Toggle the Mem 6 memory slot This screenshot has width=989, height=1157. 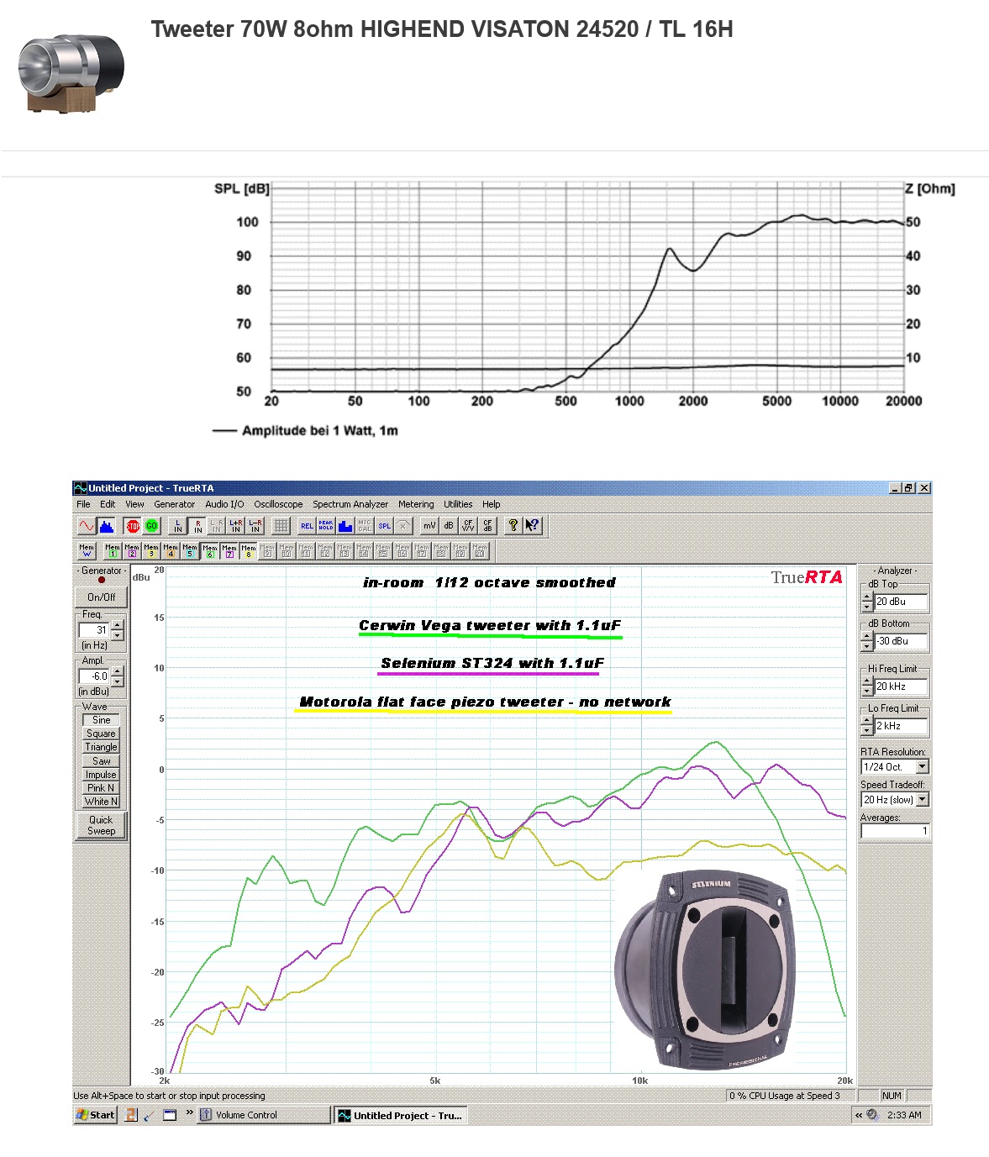pyautogui.click(x=210, y=550)
